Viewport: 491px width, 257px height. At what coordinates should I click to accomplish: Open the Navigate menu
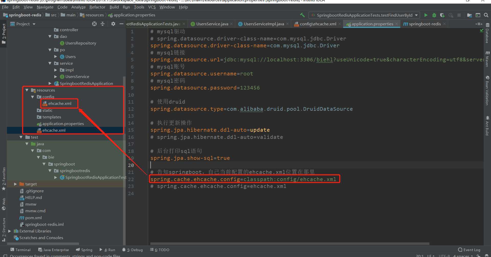(x=45, y=7)
